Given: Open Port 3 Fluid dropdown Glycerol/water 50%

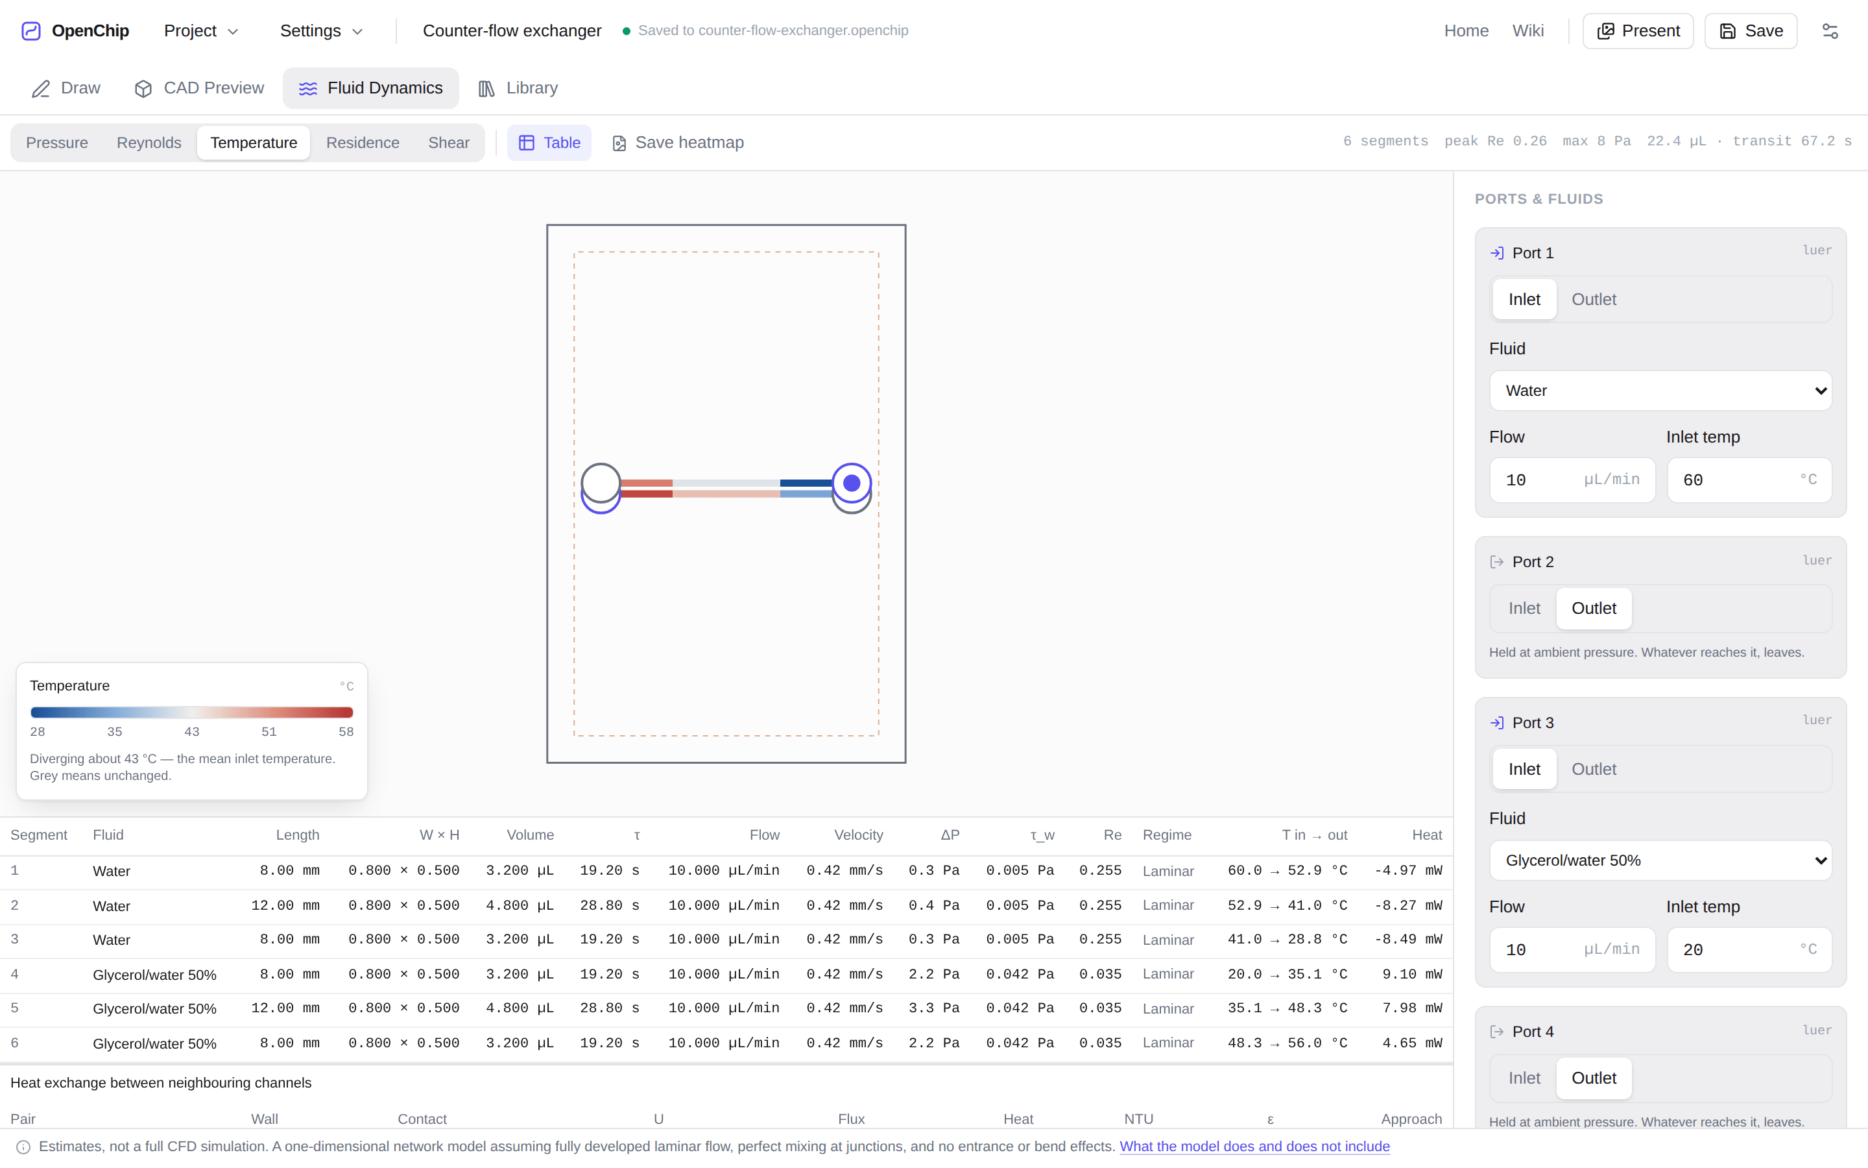Looking at the screenshot, I should tap(1660, 860).
